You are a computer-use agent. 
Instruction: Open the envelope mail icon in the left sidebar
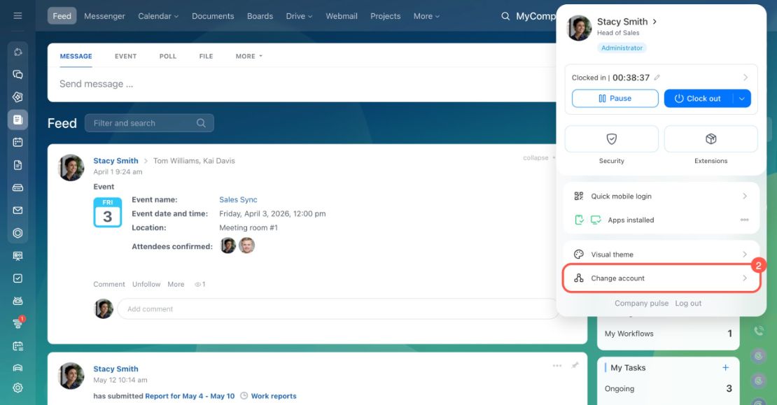click(17, 211)
